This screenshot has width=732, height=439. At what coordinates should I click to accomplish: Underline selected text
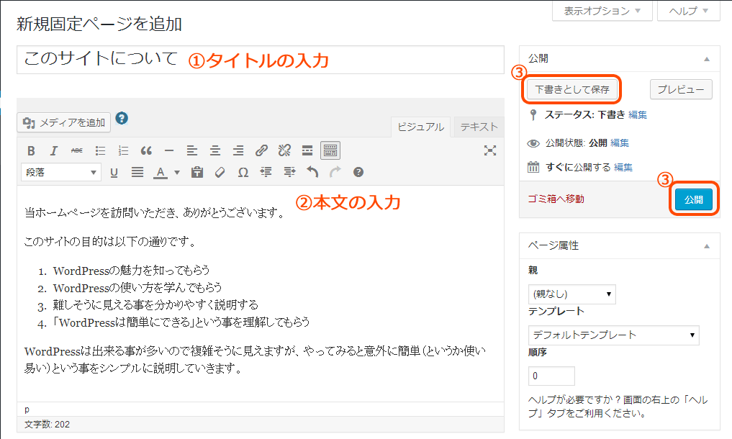coord(114,173)
